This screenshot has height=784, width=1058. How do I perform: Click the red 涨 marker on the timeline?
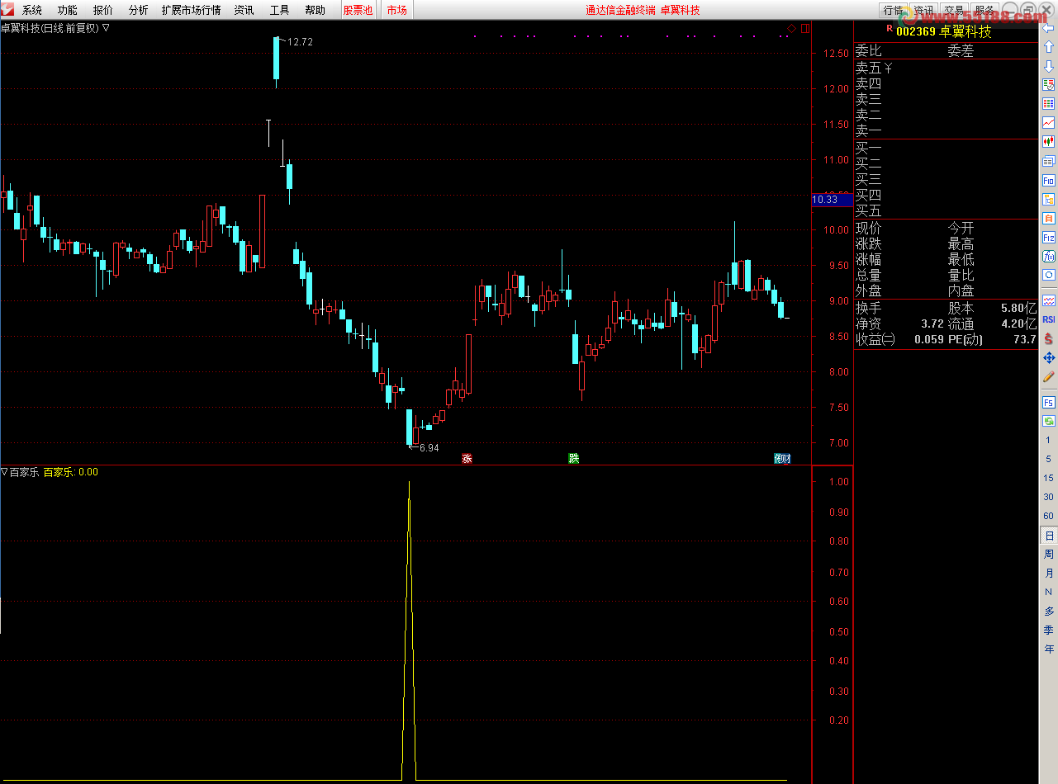point(467,458)
